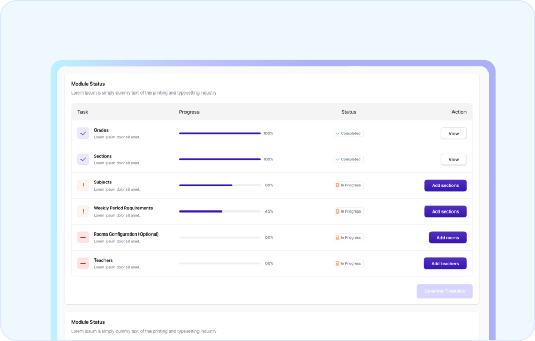The image size is (535, 341).
Task: Click the Completed status badge for Grades
Action: tap(348, 133)
